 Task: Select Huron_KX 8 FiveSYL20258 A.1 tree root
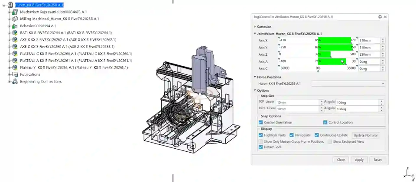pyautogui.click(x=39, y=5)
